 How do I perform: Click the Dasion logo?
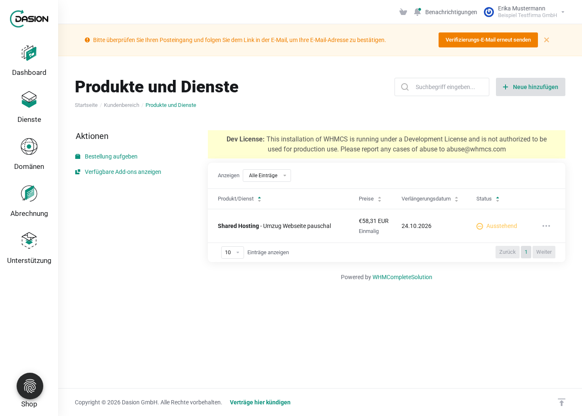pos(29,19)
